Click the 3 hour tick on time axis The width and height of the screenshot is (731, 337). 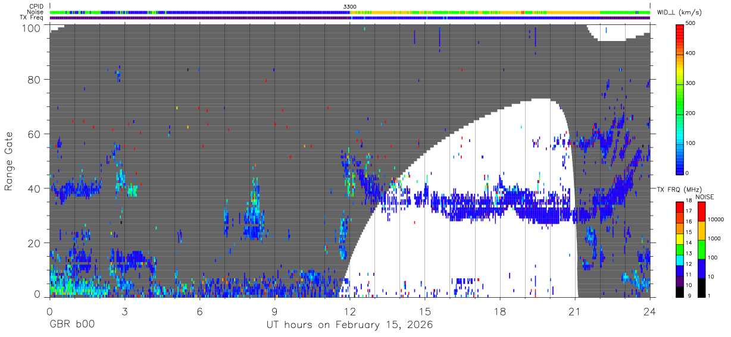[124, 311]
